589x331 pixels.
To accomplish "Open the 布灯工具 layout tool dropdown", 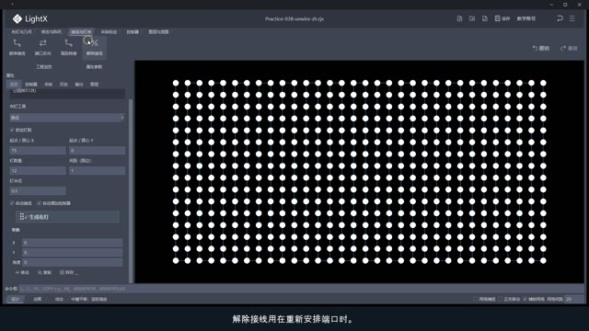I will coord(67,118).
